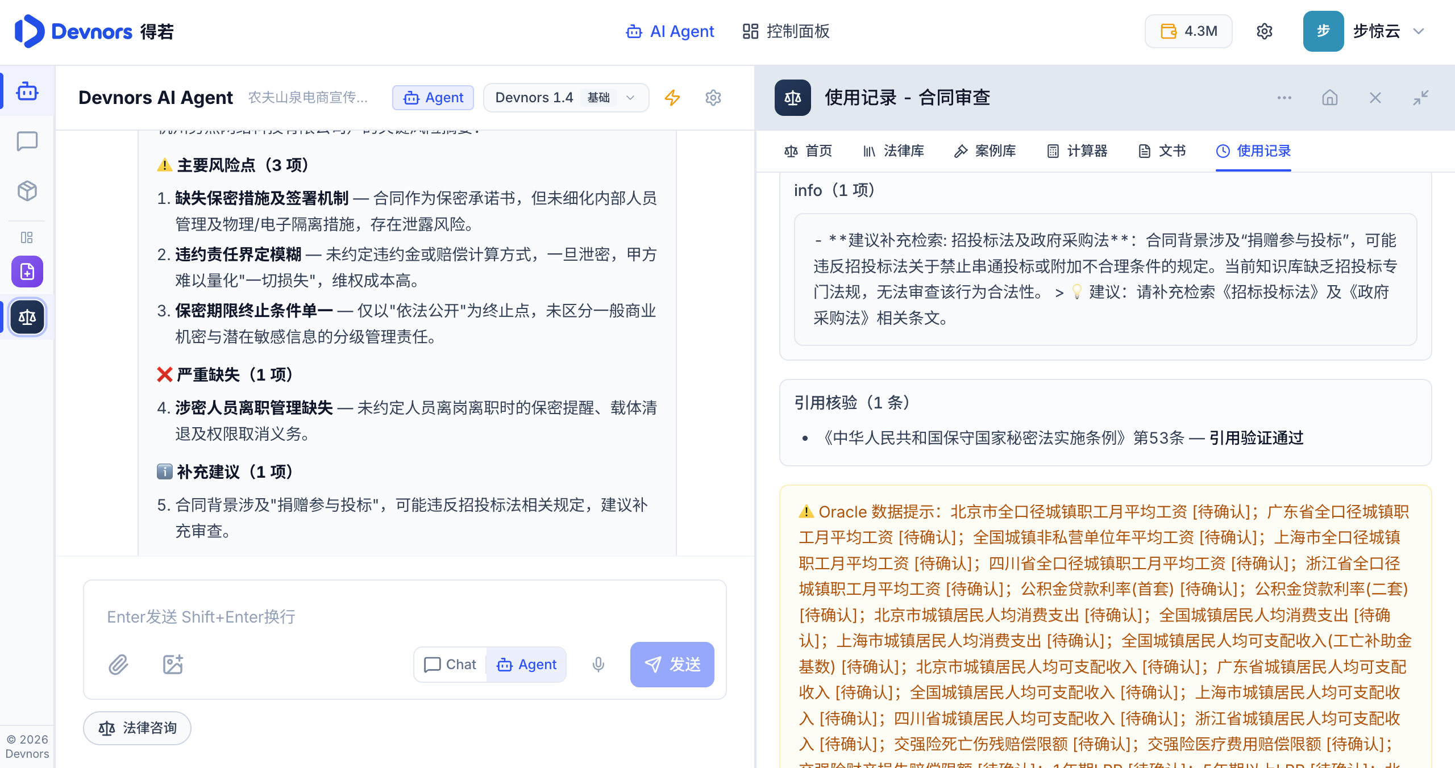
Task: Click the 法律咨询 chip button
Action: coord(137,728)
